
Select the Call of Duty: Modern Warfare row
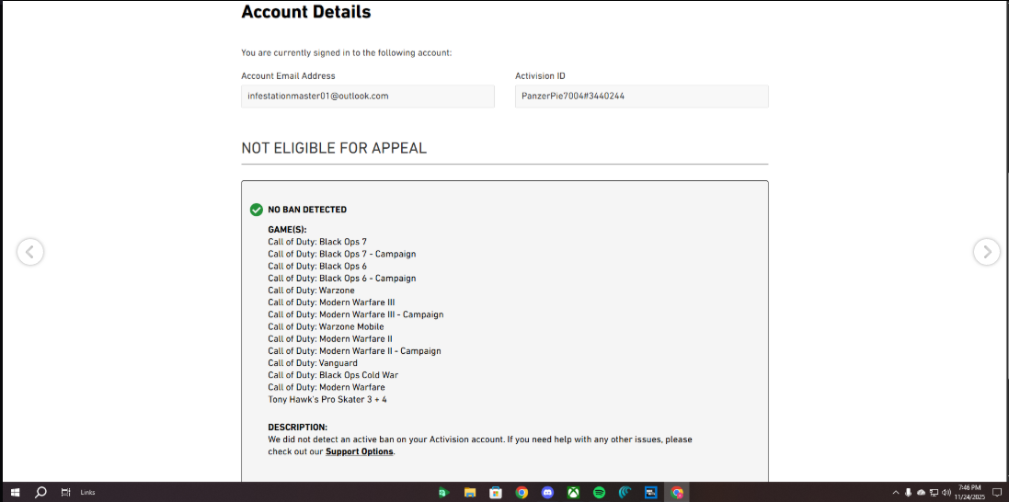tap(327, 387)
